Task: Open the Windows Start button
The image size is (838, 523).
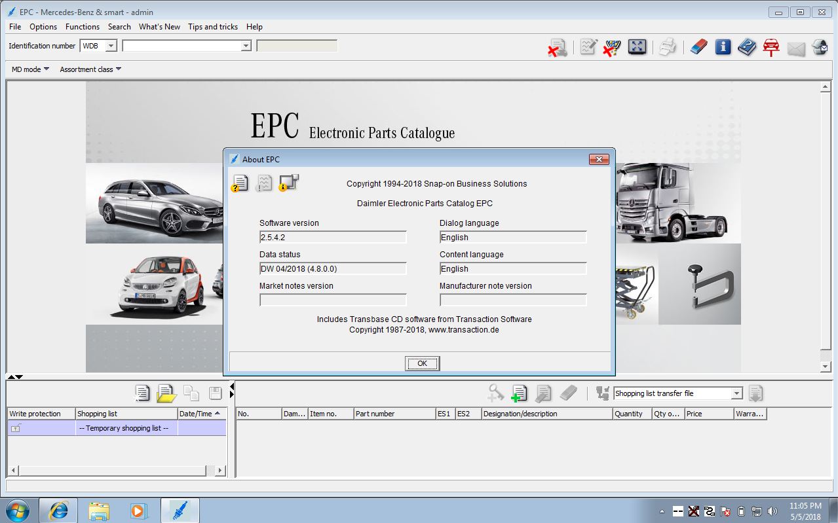Action: (18, 510)
